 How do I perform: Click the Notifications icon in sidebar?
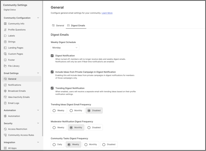click(5, 85)
